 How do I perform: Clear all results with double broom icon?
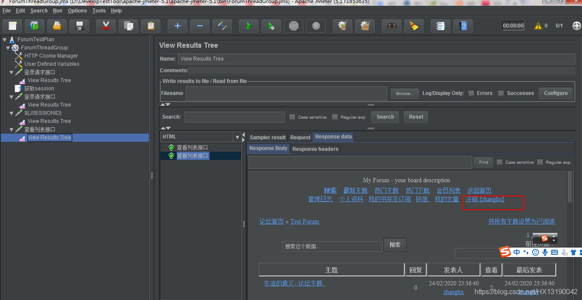click(365, 26)
